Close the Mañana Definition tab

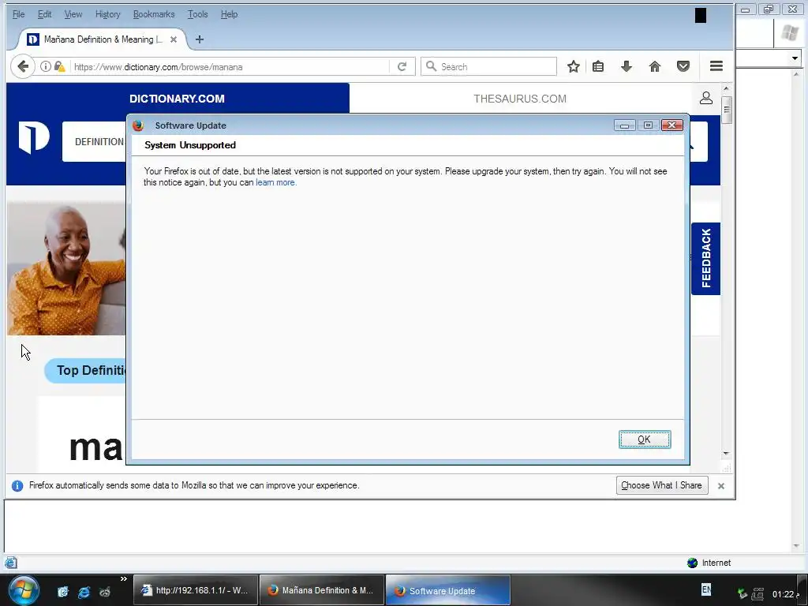174,39
